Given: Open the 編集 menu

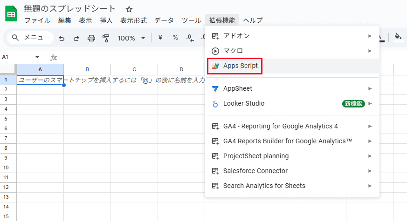Looking at the screenshot, I should 65,20.
